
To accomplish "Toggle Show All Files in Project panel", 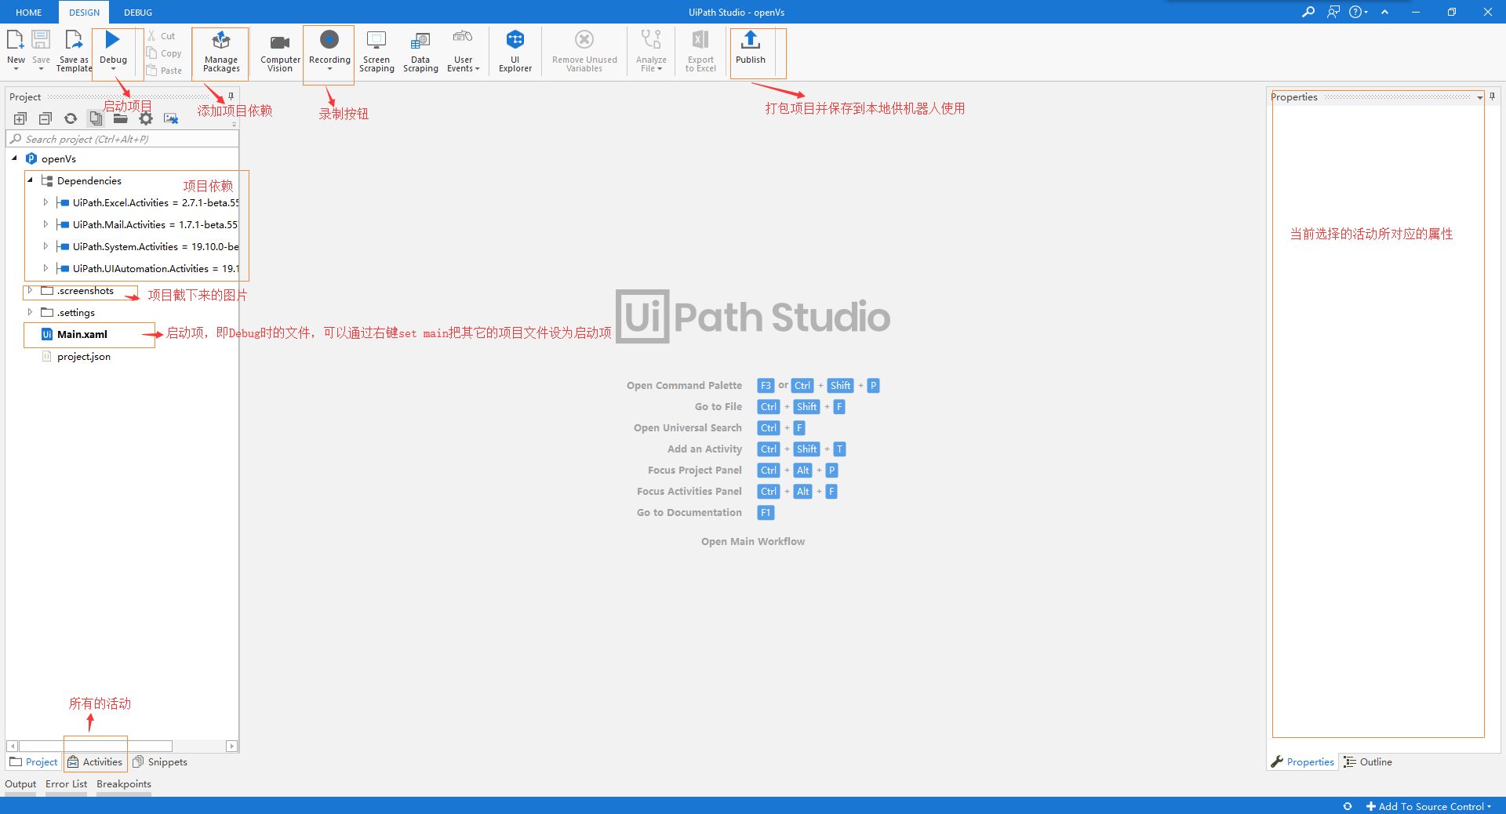I will click(96, 118).
